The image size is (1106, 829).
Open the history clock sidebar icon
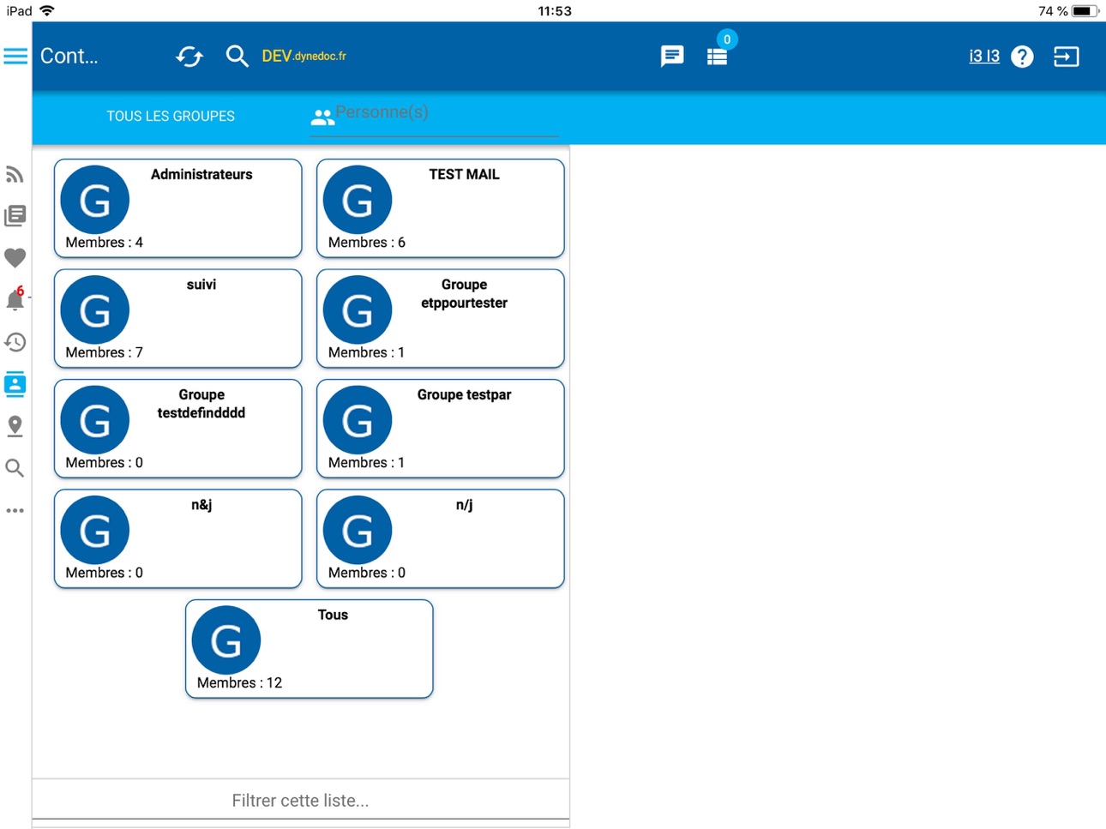coord(15,342)
